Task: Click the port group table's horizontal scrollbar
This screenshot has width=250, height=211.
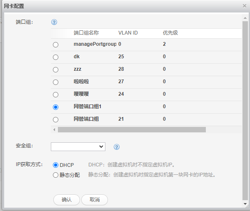Action: (x=132, y=129)
